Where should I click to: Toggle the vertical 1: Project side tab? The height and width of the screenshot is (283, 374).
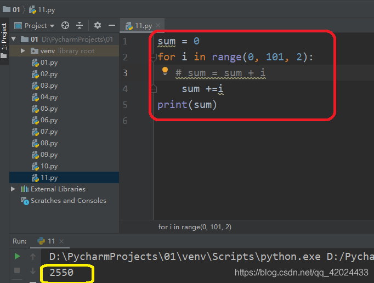4,41
